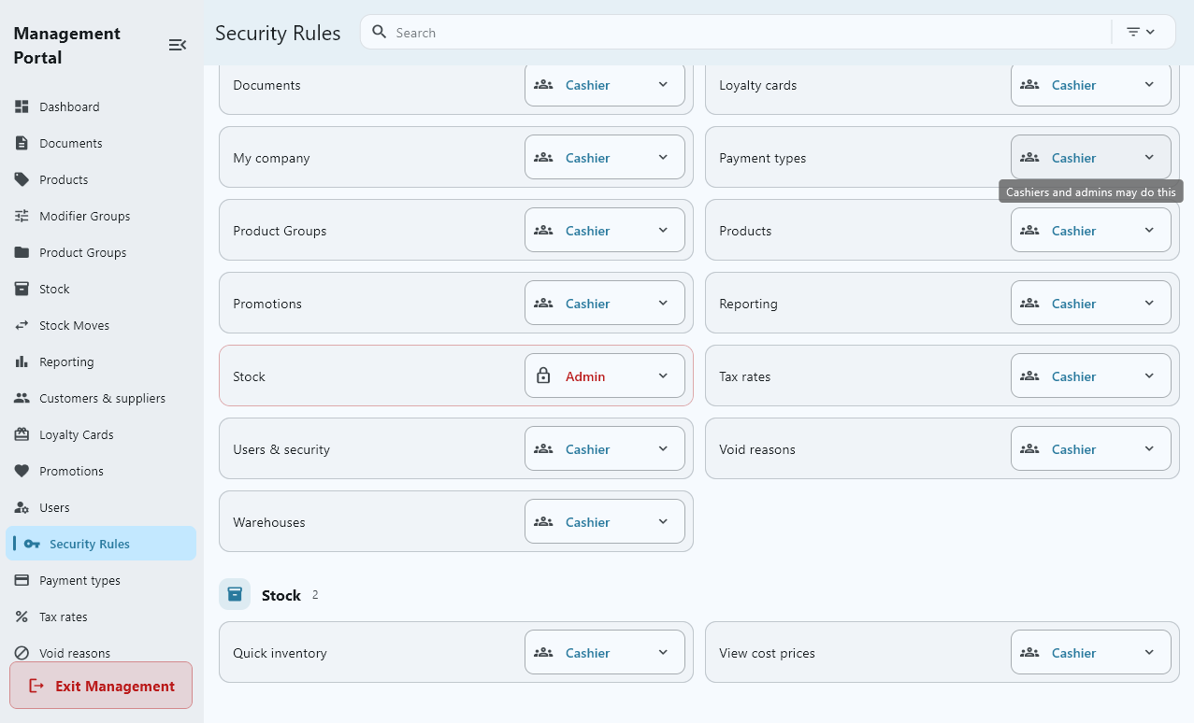Collapse the sidebar using menu-collapse icon
Image resolution: width=1194 pixels, height=723 pixels.
[x=177, y=45]
